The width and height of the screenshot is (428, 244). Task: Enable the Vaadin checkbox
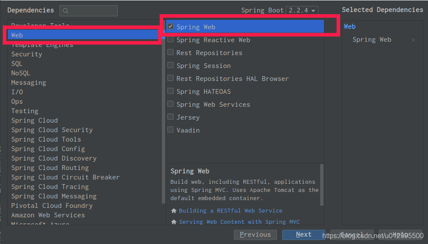click(170, 130)
